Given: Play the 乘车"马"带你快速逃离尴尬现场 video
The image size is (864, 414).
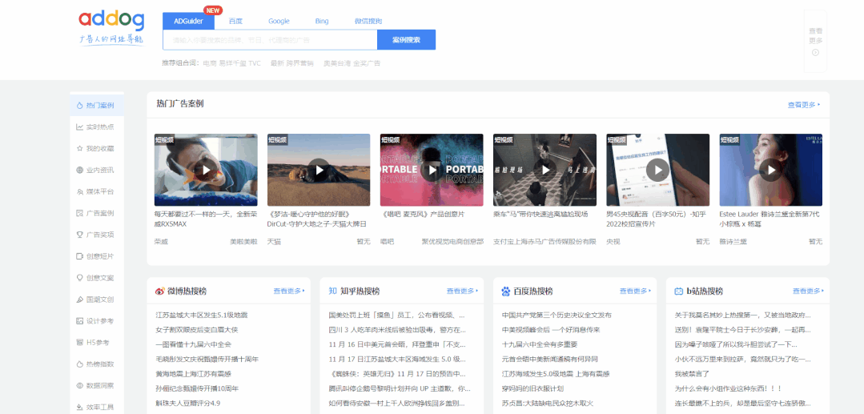Looking at the screenshot, I should tap(545, 170).
